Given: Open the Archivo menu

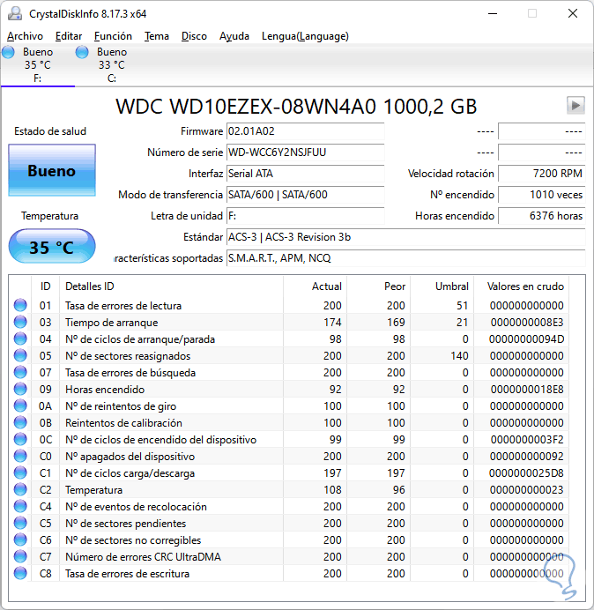Looking at the screenshot, I should pyautogui.click(x=25, y=36).
